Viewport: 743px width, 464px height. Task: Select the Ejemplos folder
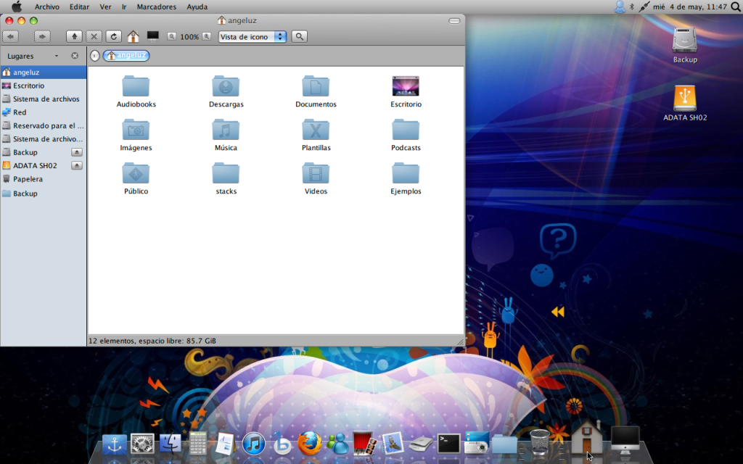point(406,179)
